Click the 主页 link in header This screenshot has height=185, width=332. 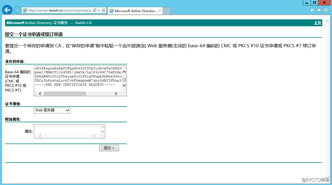(317, 23)
